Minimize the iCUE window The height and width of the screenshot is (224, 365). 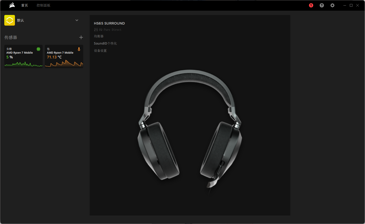pos(345,5)
